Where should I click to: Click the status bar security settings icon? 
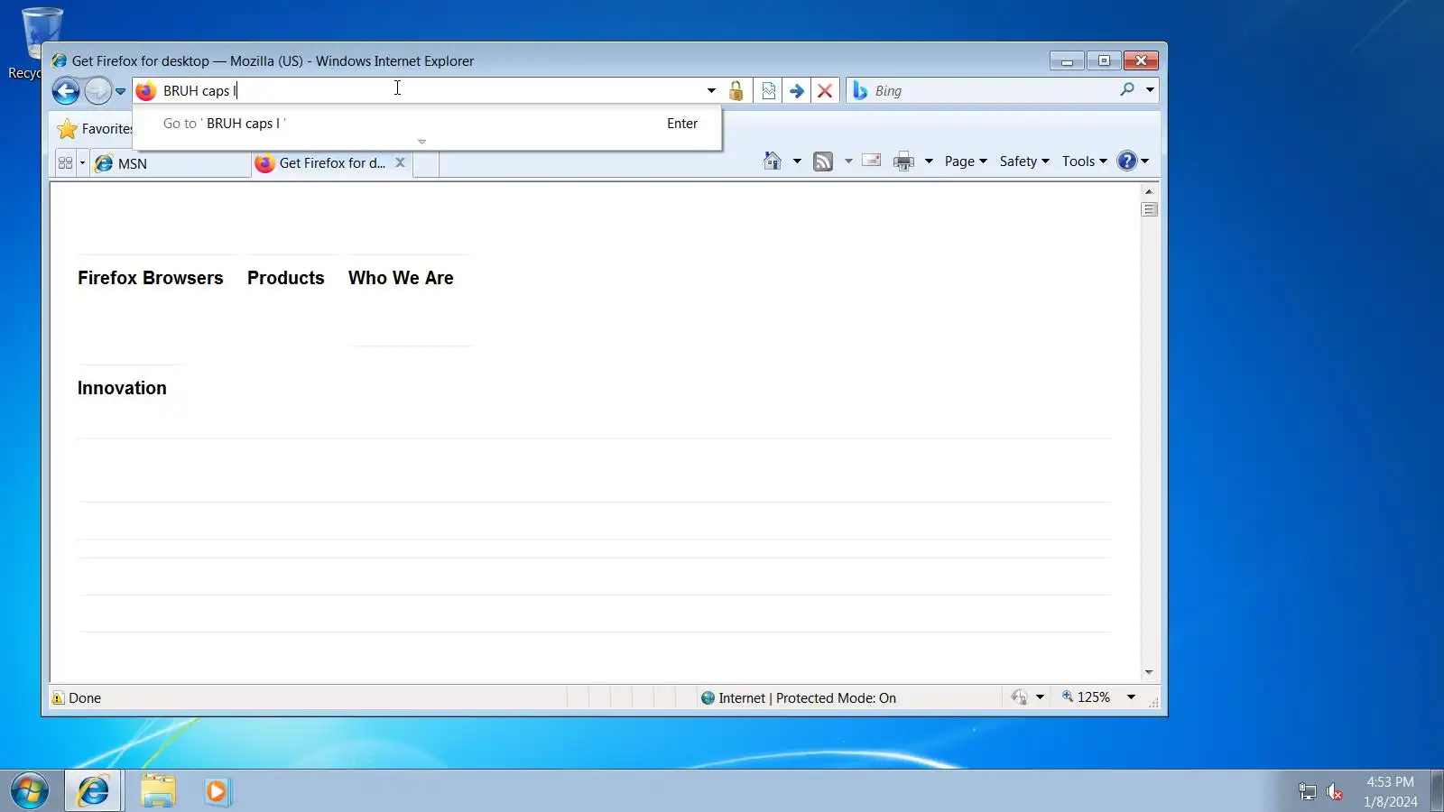pos(1019,697)
